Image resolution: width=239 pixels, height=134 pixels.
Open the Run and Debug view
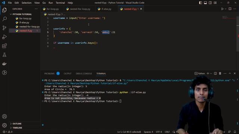coord(4,37)
